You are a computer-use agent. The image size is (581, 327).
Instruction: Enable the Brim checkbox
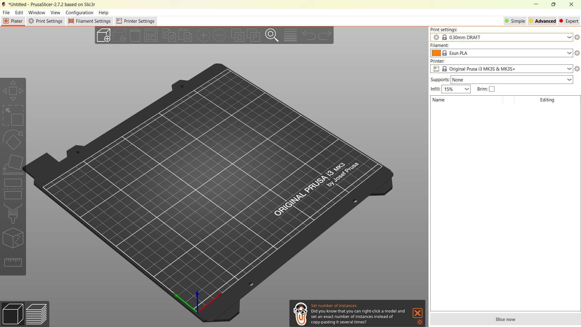click(x=492, y=89)
